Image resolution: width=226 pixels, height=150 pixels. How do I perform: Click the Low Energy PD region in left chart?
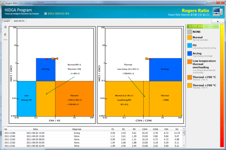pos(26,99)
